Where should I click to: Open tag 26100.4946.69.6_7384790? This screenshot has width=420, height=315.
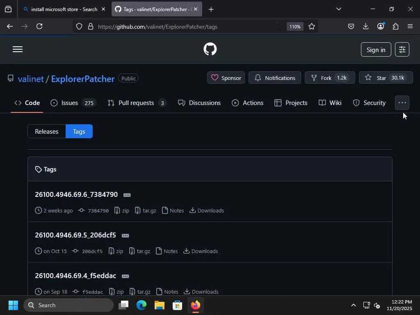[x=76, y=194]
